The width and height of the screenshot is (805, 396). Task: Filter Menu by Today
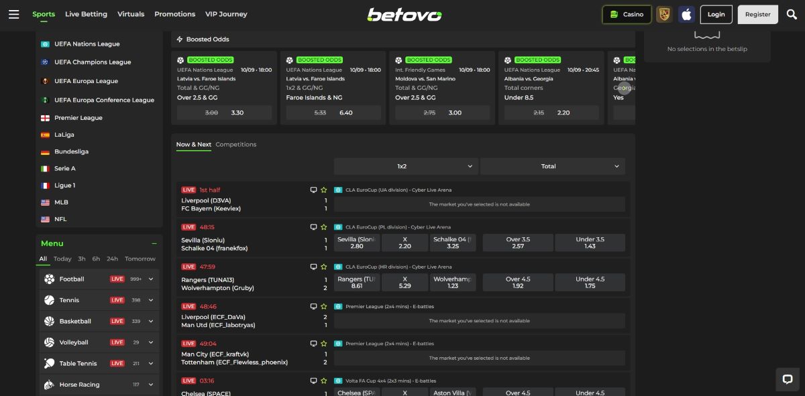pyautogui.click(x=62, y=259)
